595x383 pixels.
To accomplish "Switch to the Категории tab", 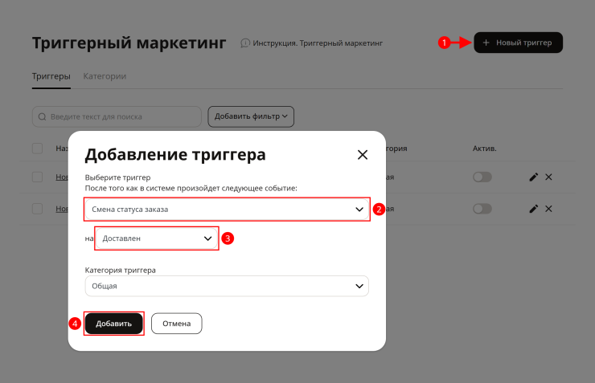I will click(105, 76).
